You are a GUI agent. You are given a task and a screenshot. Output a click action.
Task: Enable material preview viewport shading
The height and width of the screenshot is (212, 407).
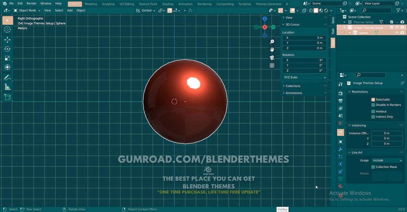(x=321, y=11)
